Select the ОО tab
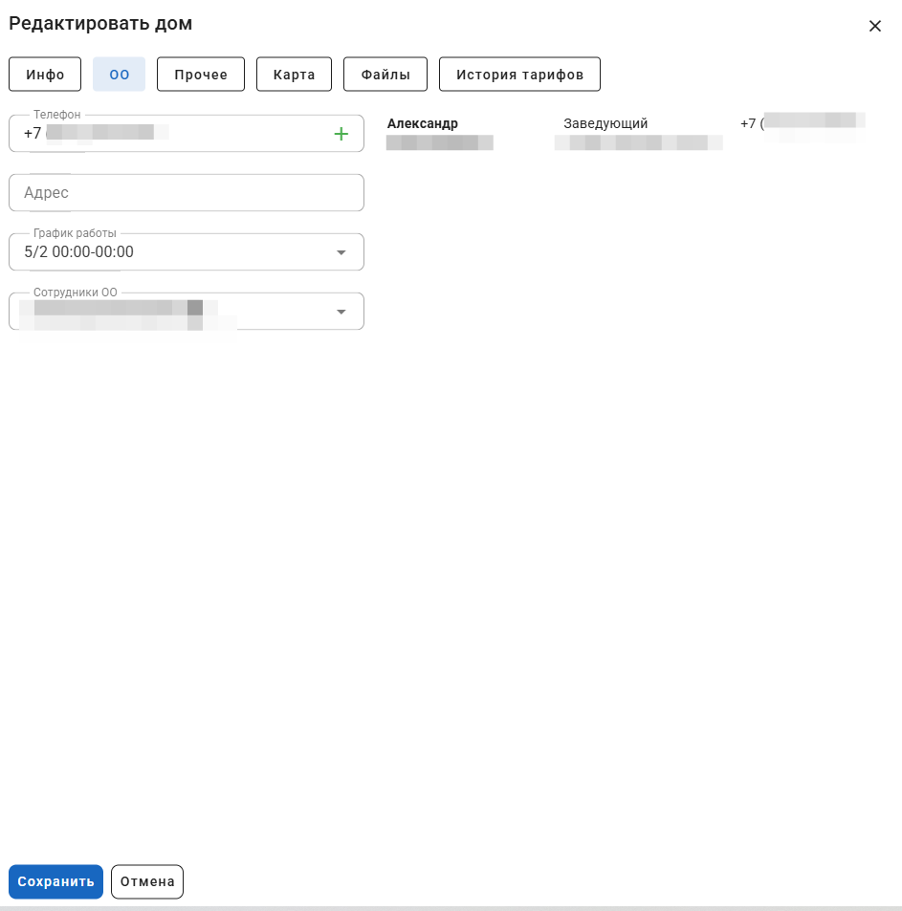Screen dimensions: 902x911 [120, 75]
